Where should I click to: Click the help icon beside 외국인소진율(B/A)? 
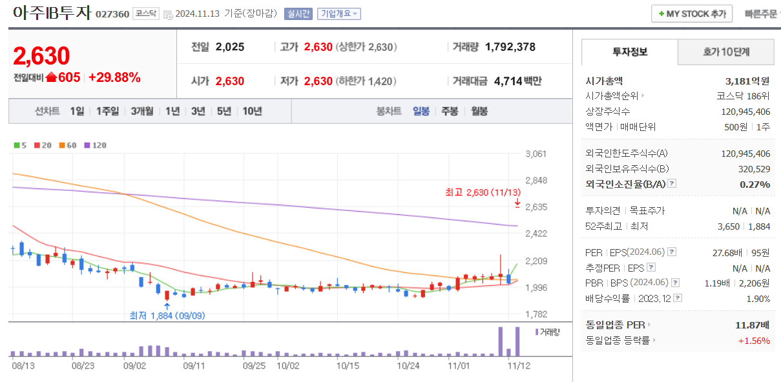click(672, 184)
